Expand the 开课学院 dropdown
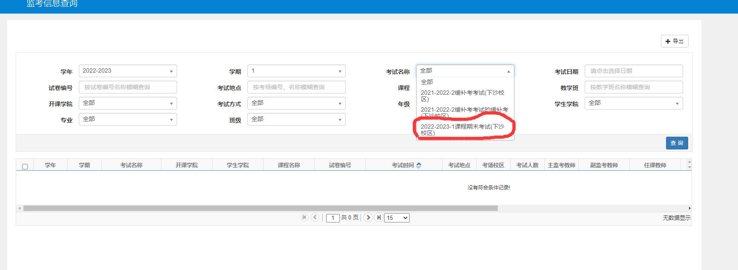The width and height of the screenshot is (738, 270). point(128,103)
